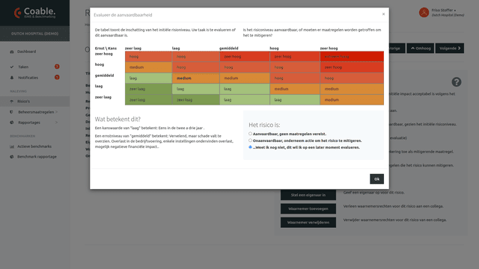Click the Ernst \ Kans header label
The width and height of the screenshot is (479, 269).
tap(106, 48)
